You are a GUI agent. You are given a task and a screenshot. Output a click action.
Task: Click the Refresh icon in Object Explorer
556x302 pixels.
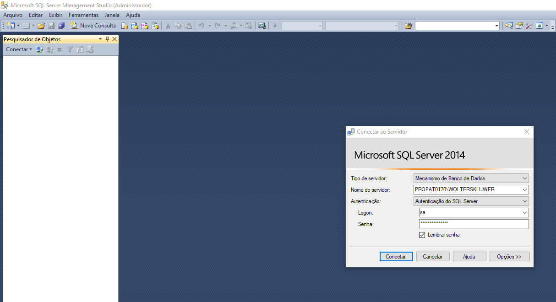point(80,49)
